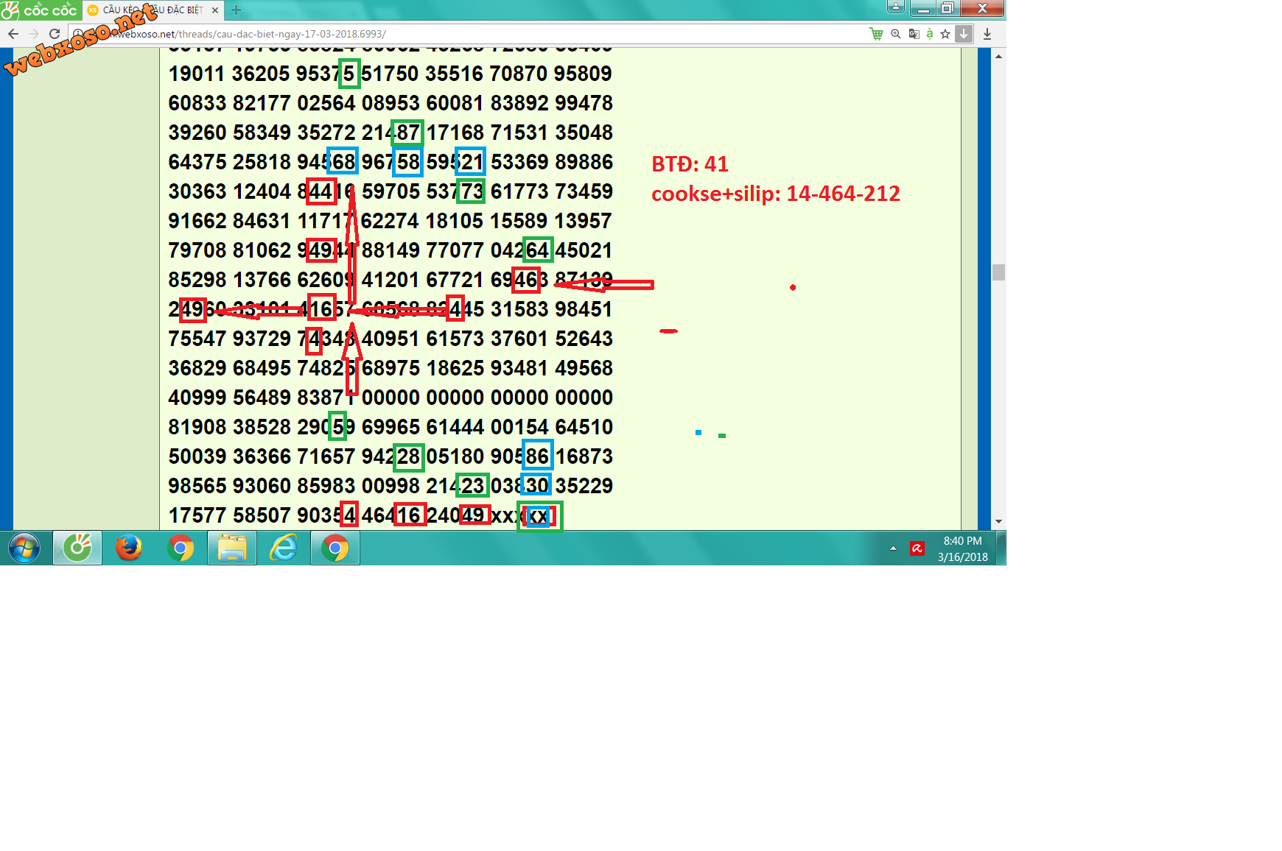Open File Explorer from the taskbar
Image resolution: width=1282 pixels, height=851 pixels.
point(232,548)
